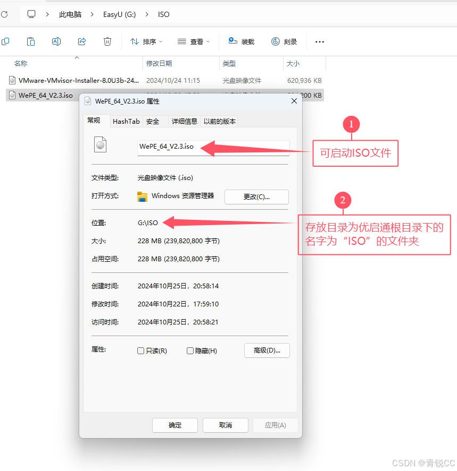Expand chevron after 此电脑 breadcrumb

(92, 14)
